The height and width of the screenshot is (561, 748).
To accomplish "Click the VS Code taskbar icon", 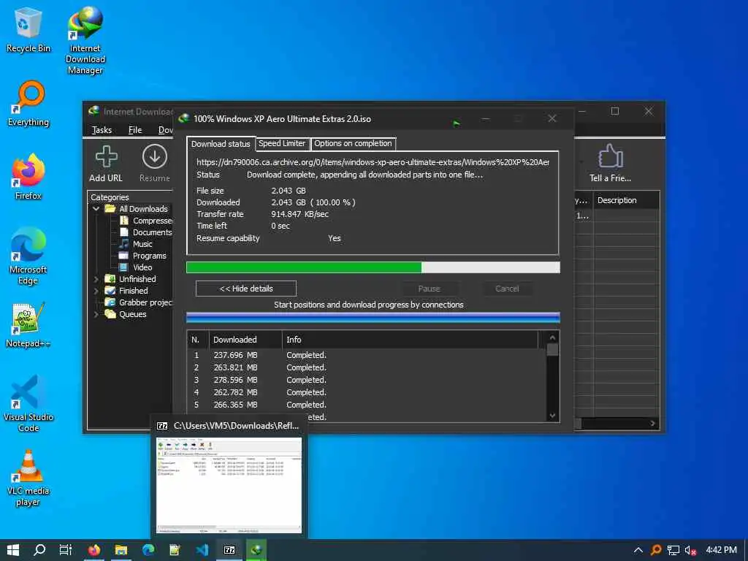I will [202, 550].
